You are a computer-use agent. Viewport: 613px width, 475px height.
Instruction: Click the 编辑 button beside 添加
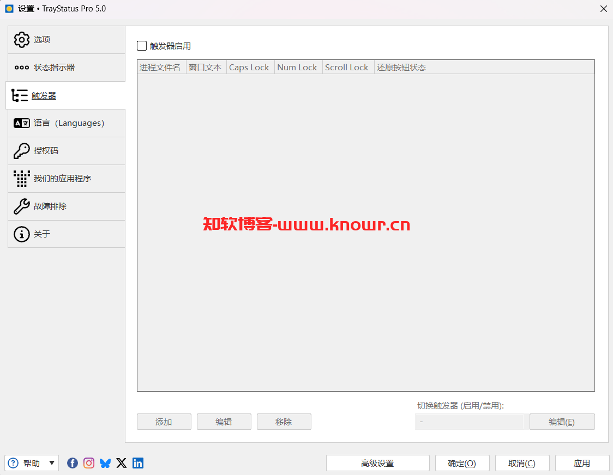pos(224,422)
